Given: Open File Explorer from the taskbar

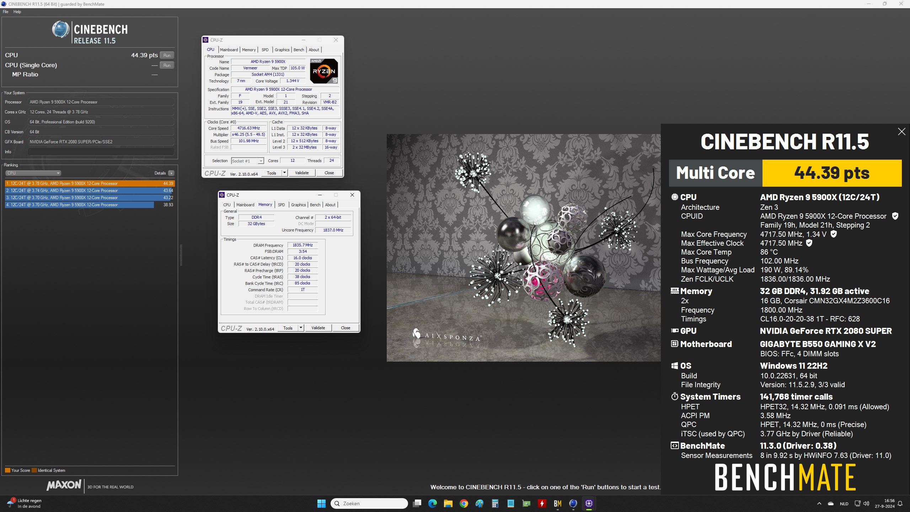Looking at the screenshot, I should (448, 503).
